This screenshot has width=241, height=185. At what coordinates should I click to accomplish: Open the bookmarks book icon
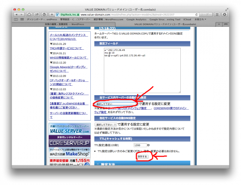click(16, 20)
